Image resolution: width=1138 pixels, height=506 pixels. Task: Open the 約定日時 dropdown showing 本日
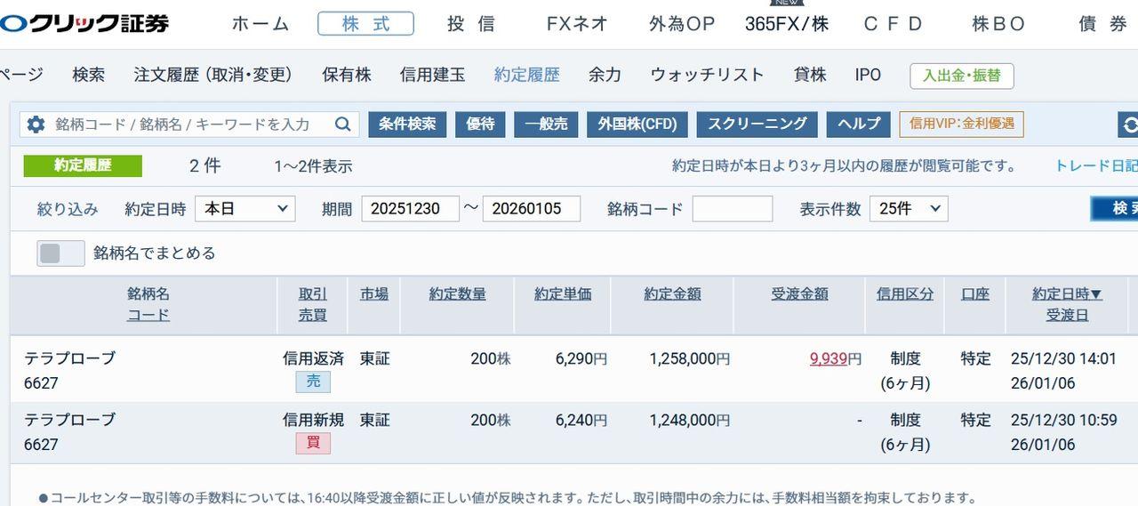click(244, 209)
